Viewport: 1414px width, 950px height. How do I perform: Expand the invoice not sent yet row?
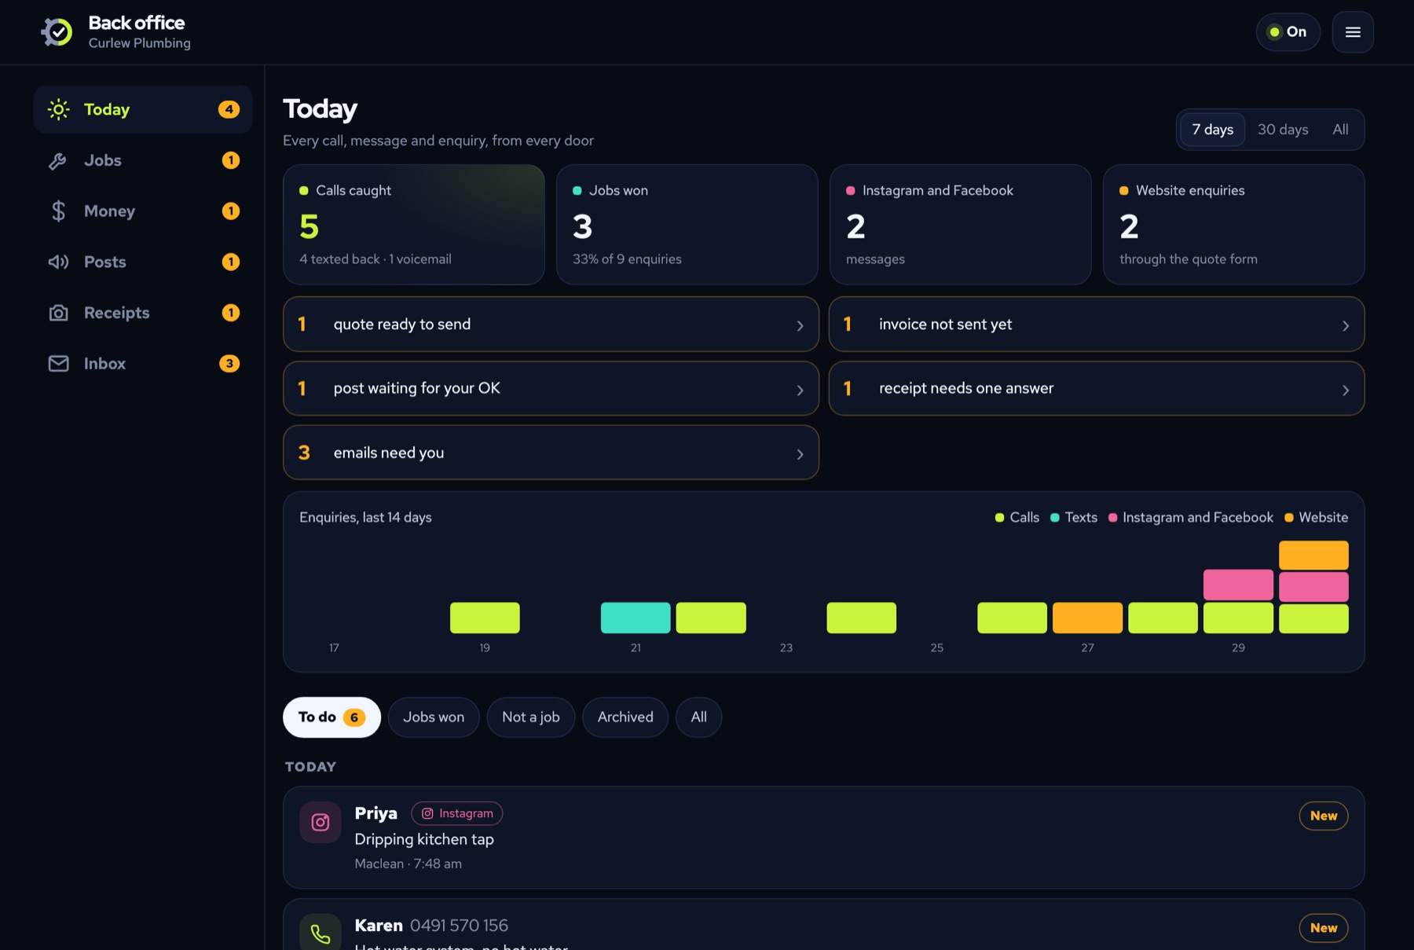coord(1097,325)
